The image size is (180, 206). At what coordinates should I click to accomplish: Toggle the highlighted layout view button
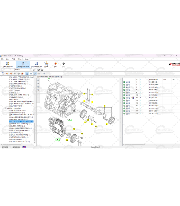point(27,74)
